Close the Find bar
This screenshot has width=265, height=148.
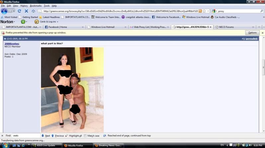(2, 135)
